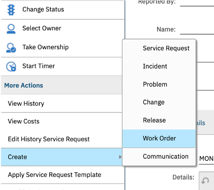Viewport: 214px width, 190px height.
Task: Open the View Costs action
Action: pos(61,121)
